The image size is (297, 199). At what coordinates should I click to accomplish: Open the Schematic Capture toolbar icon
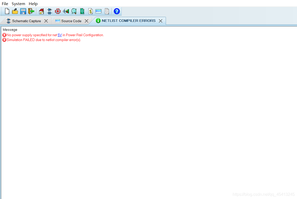[x=50, y=11]
